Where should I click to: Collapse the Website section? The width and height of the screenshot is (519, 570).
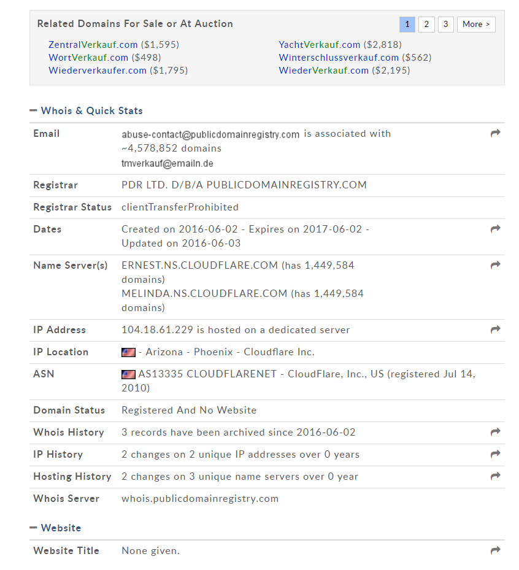coord(33,528)
